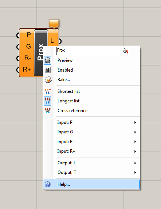The width and height of the screenshot is (161, 209).
Task: Click the paint bucket icon beside name field
Action: (126, 51)
